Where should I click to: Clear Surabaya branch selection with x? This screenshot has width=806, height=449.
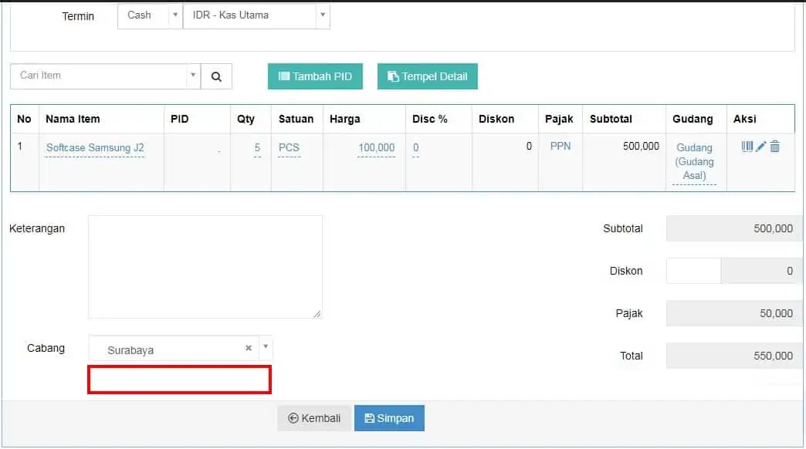point(249,348)
